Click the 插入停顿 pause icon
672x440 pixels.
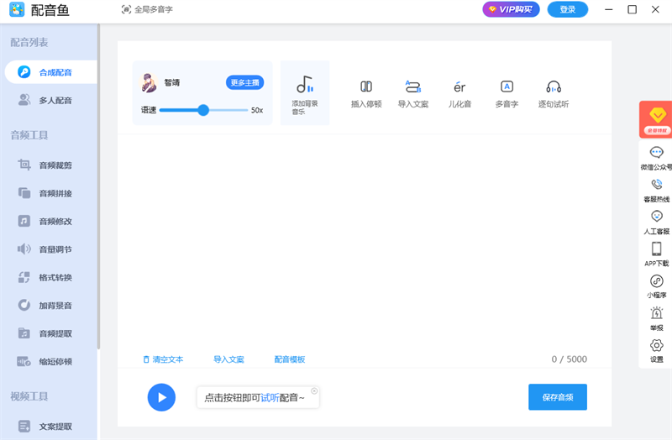[365, 86]
